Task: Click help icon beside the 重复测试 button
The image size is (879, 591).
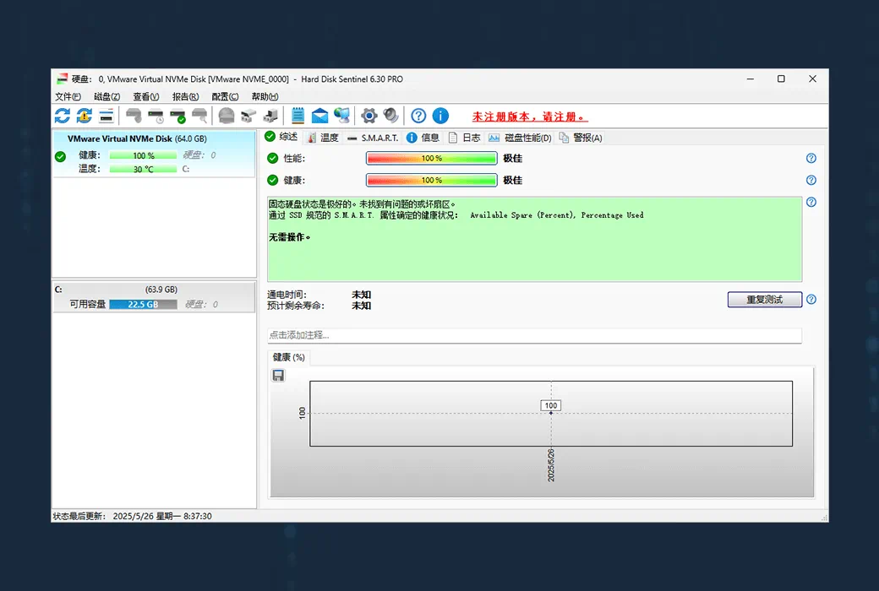Action: tap(811, 300)
